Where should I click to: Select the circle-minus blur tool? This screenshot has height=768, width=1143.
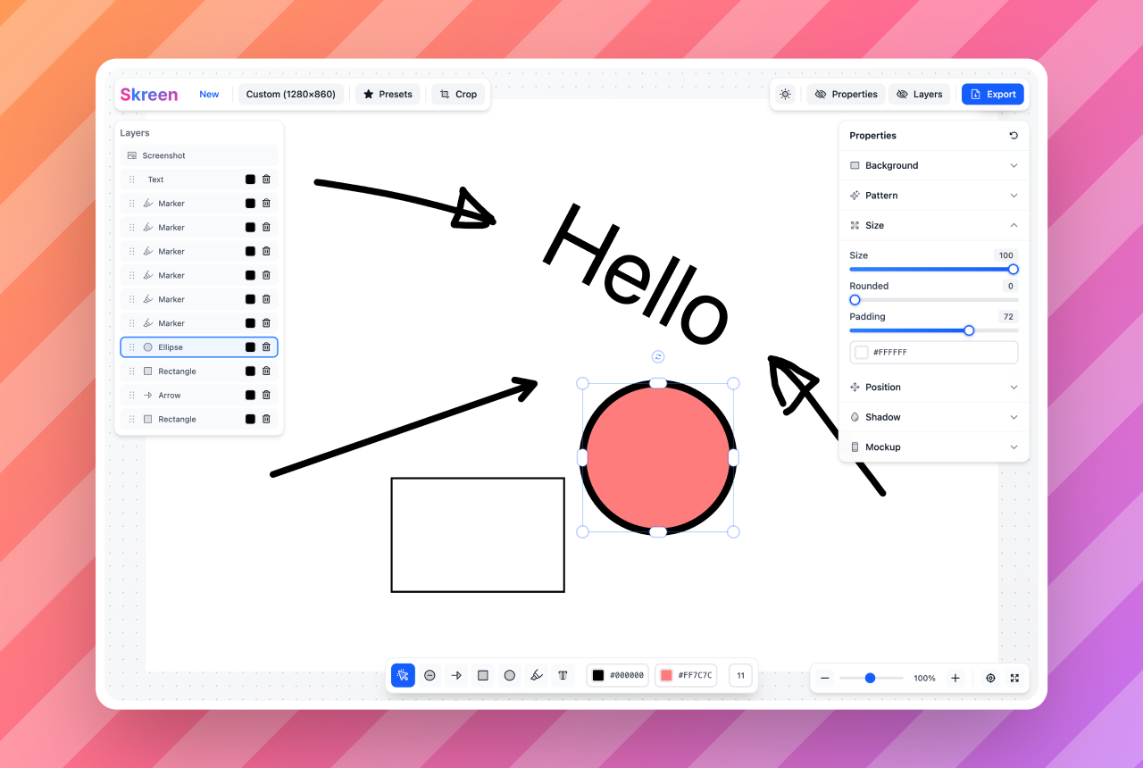pos(430,675)
